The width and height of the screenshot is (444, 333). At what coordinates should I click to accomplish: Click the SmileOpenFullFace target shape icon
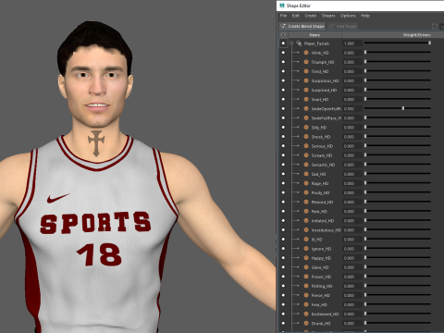pos(306,108)
